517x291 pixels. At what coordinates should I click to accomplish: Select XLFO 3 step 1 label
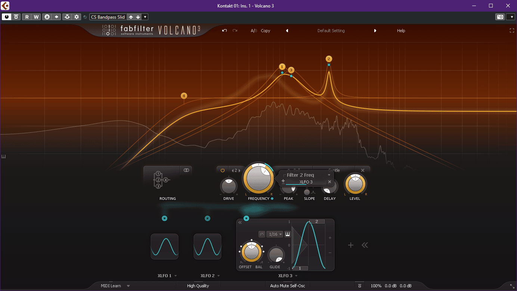300,268
